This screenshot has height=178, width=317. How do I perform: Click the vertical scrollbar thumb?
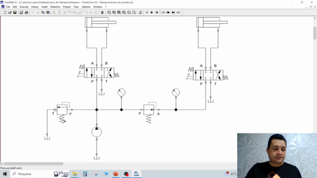coord(315,33)
